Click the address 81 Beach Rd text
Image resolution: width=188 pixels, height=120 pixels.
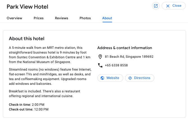click(x=129, y=57)
